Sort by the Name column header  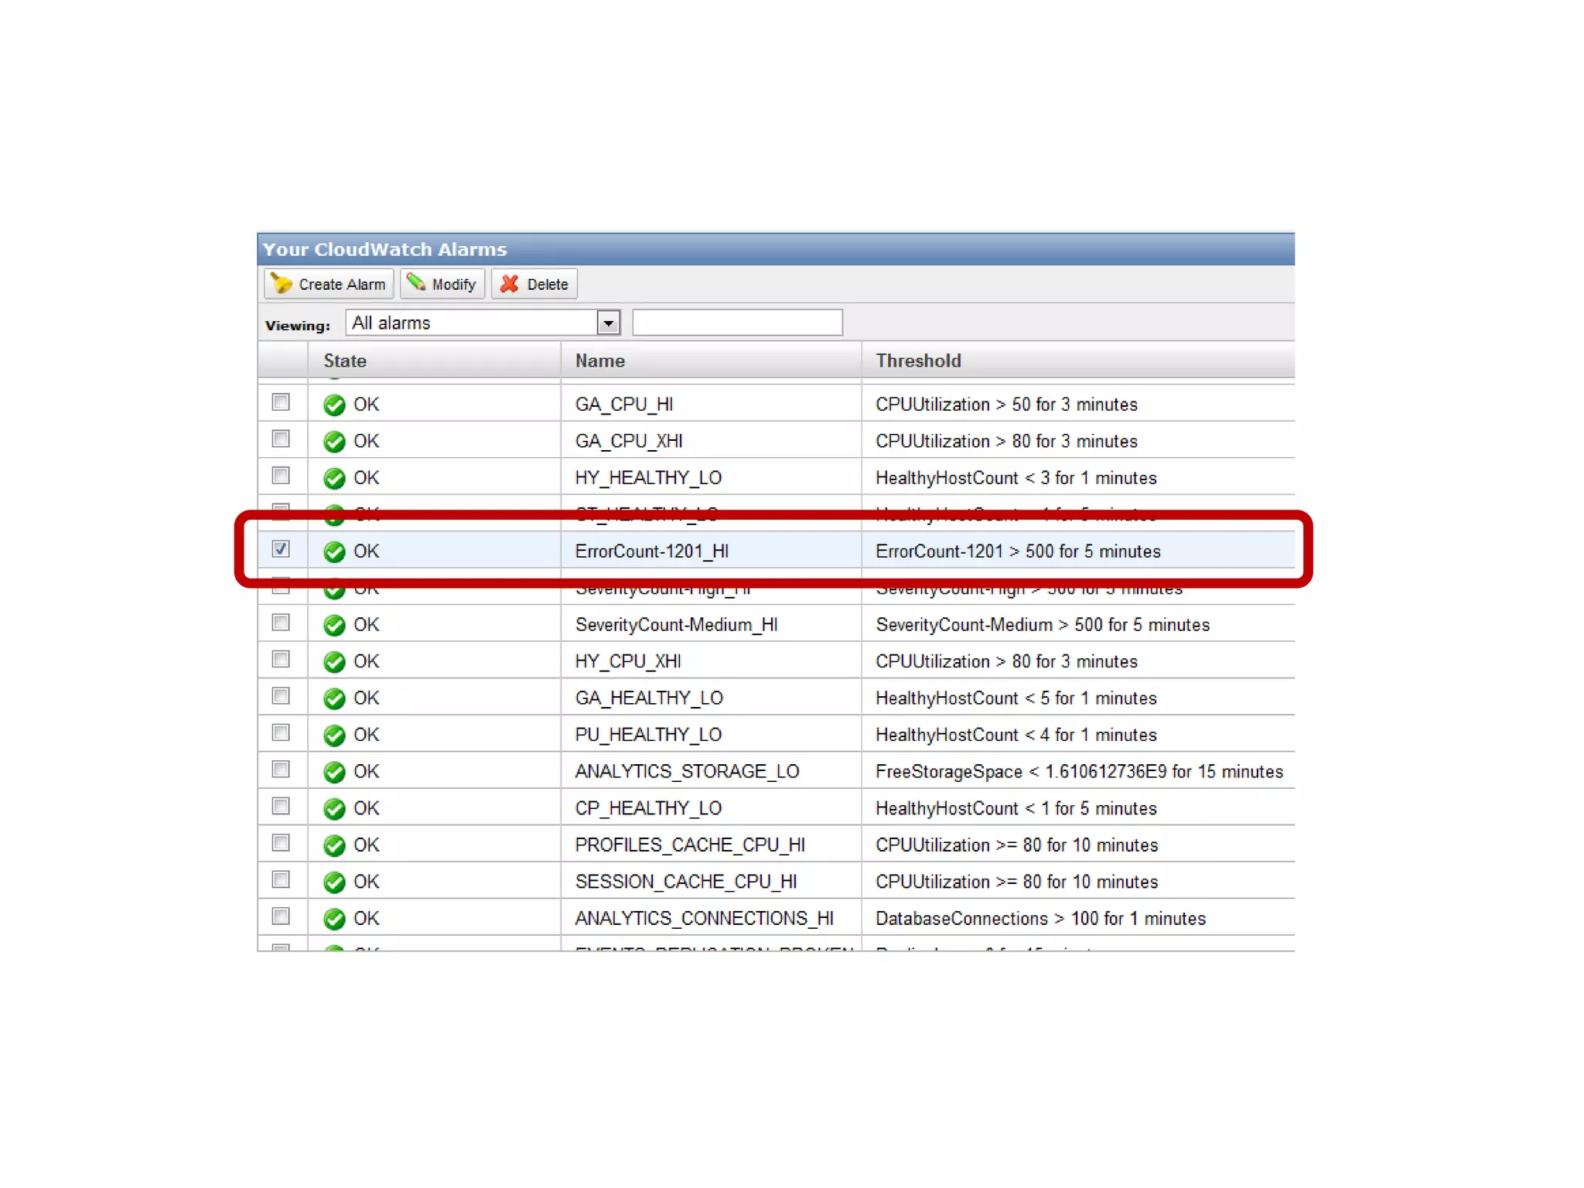(x=600, y=360)
